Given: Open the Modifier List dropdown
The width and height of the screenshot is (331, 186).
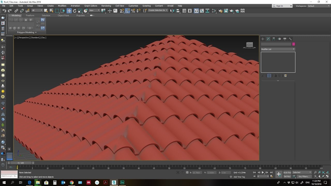Looking at the screenshot, I should (278, 49).
